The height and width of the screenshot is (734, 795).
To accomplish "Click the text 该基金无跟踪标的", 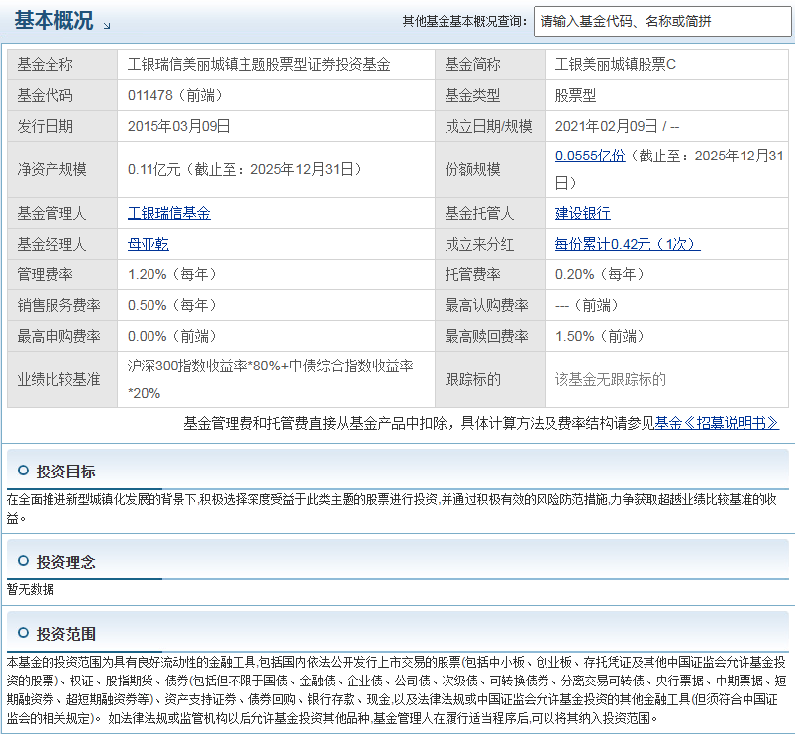I will click(x=611, y=379).
